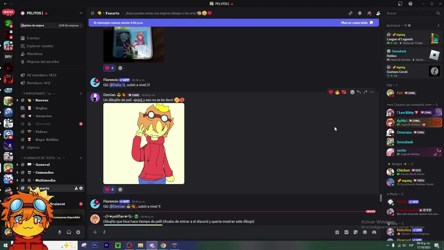Screen dimensions: 444x250
Task: Click forward arrow on Demian's message
Action: [x=365, y=92]
